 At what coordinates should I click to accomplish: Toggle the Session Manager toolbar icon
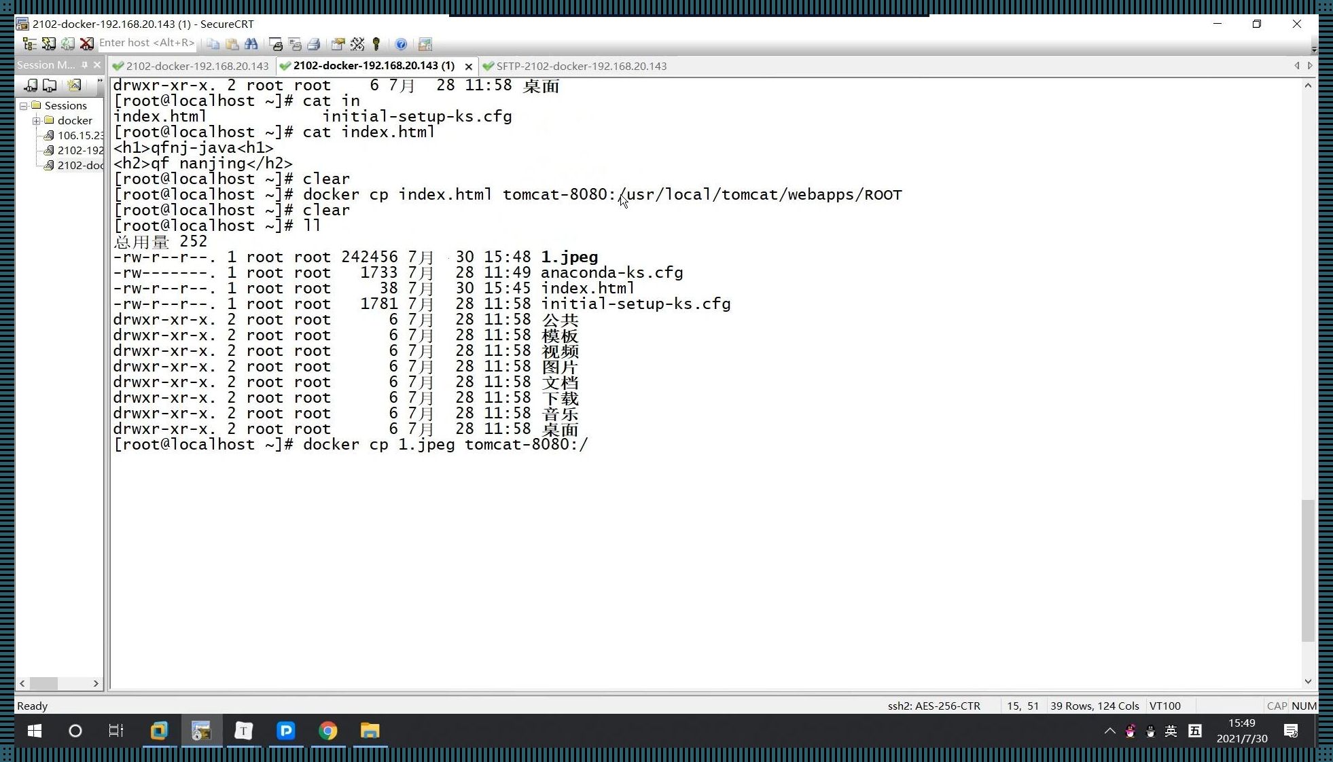[29, 44]
